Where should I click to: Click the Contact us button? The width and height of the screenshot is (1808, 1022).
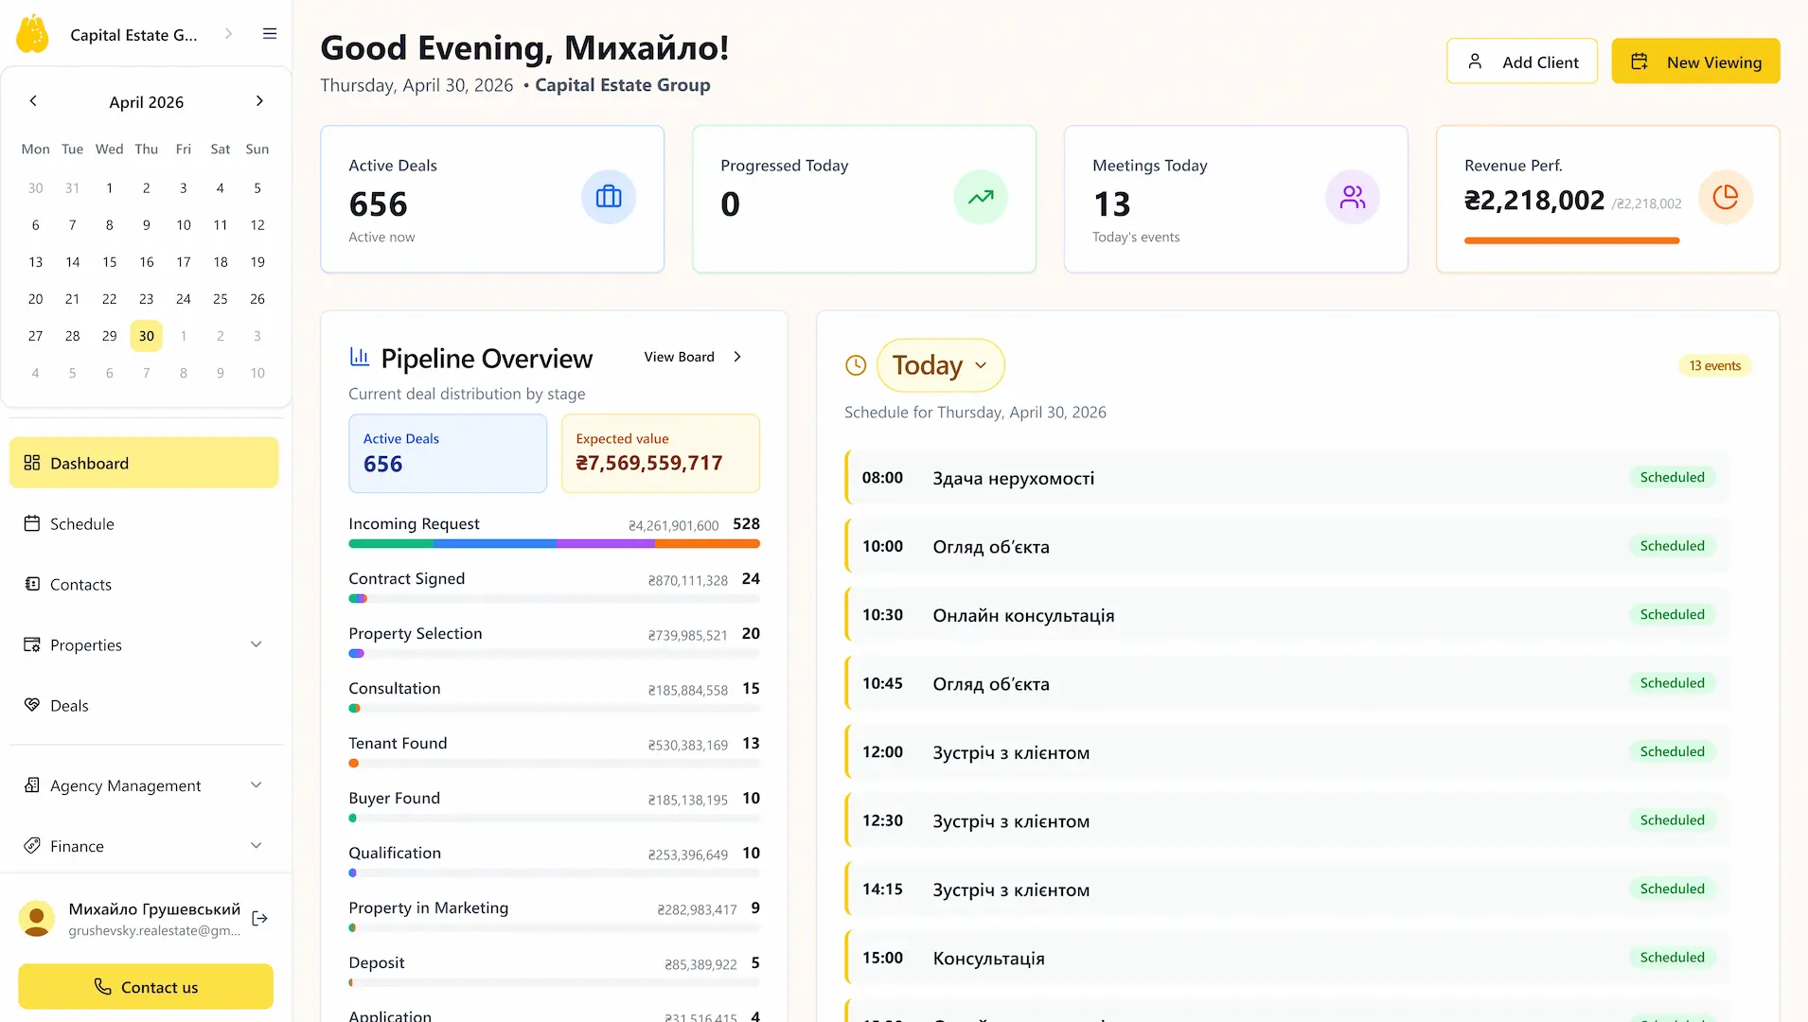[x=146, y=987]
